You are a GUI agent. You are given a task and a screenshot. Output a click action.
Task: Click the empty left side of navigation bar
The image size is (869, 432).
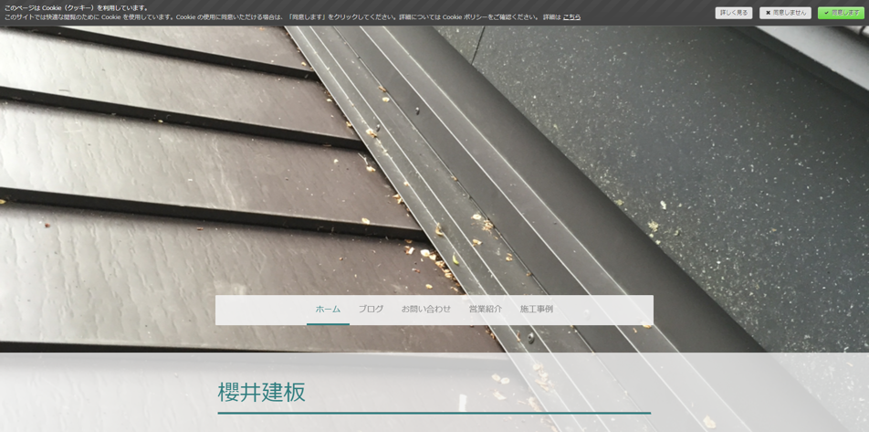pos(260,310)
